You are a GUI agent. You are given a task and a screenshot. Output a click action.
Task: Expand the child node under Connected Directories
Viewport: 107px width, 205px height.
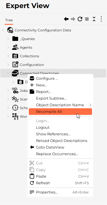pos(13,82)
